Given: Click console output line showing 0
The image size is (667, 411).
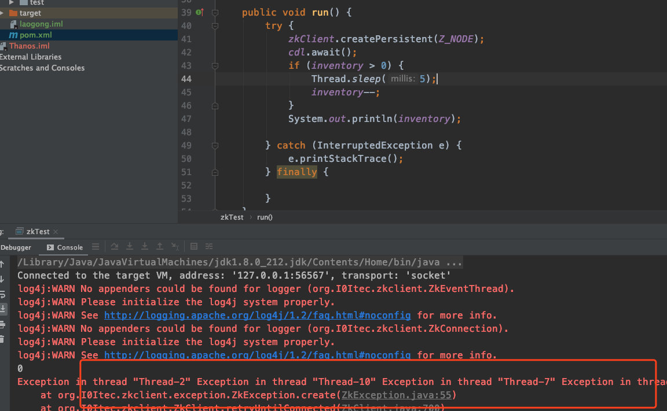Looking at the screenshot, I should click(x=20, y=369).
